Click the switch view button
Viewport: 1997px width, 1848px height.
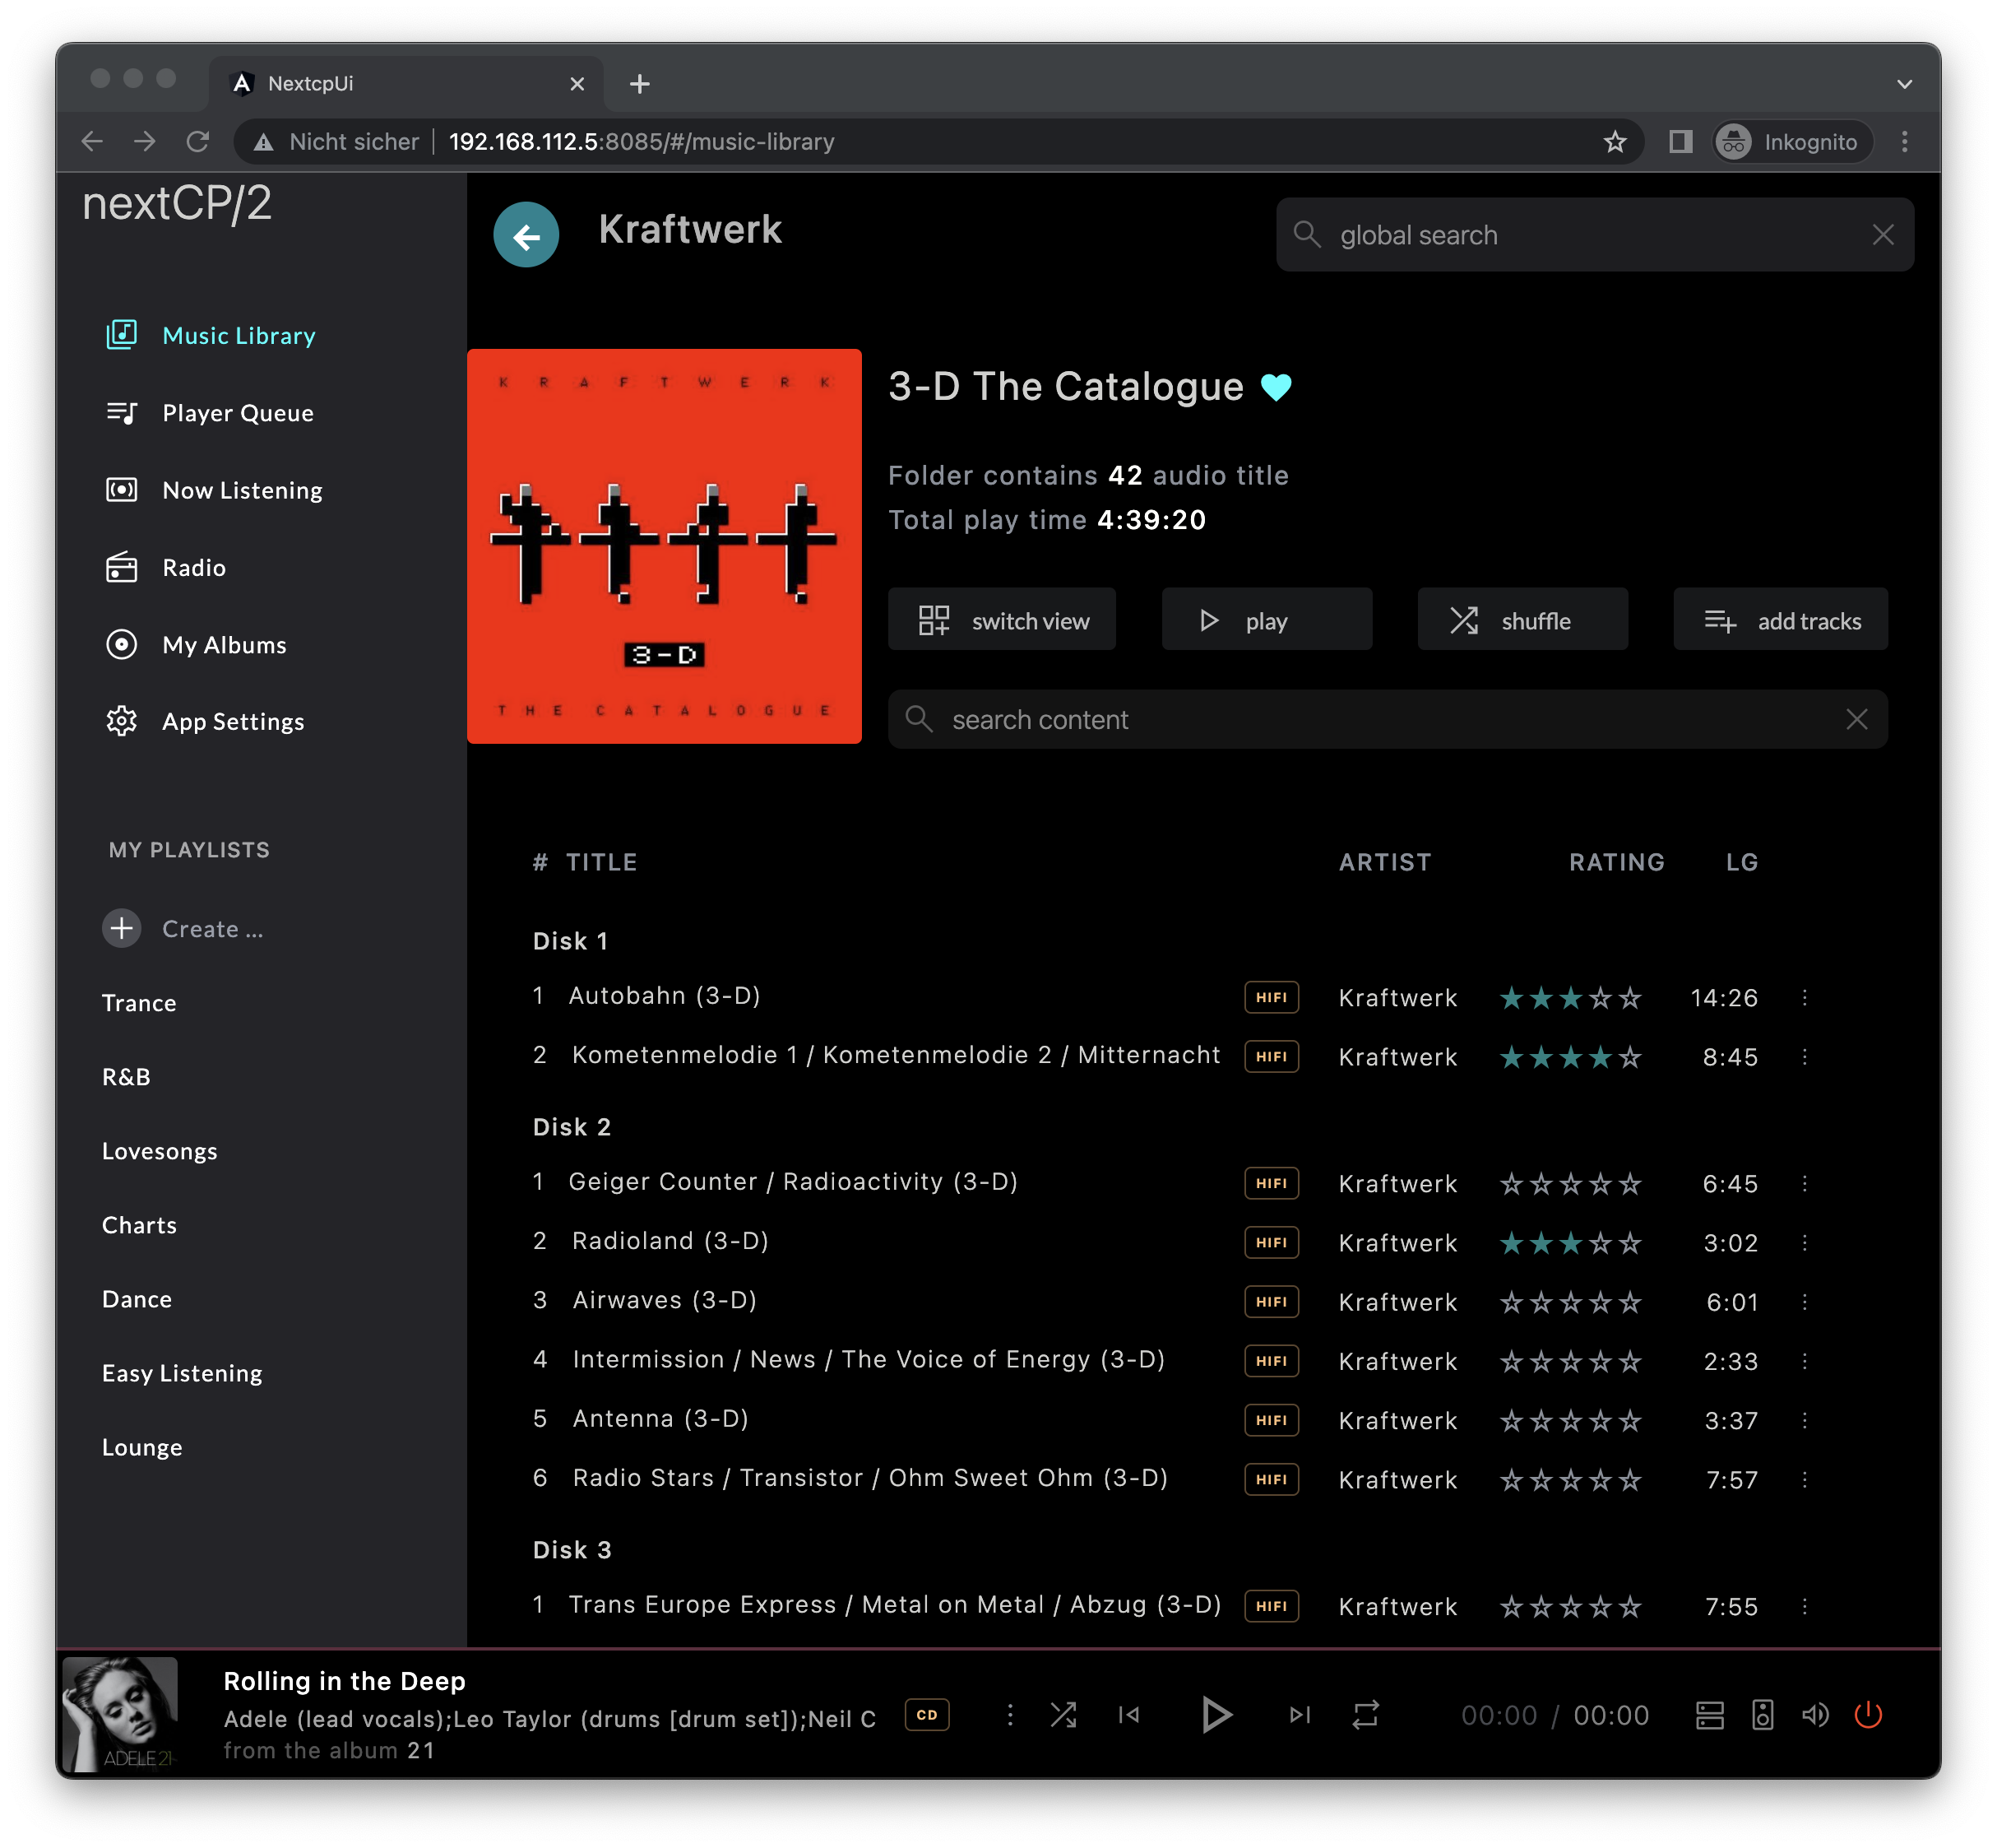coord(1002,620)
